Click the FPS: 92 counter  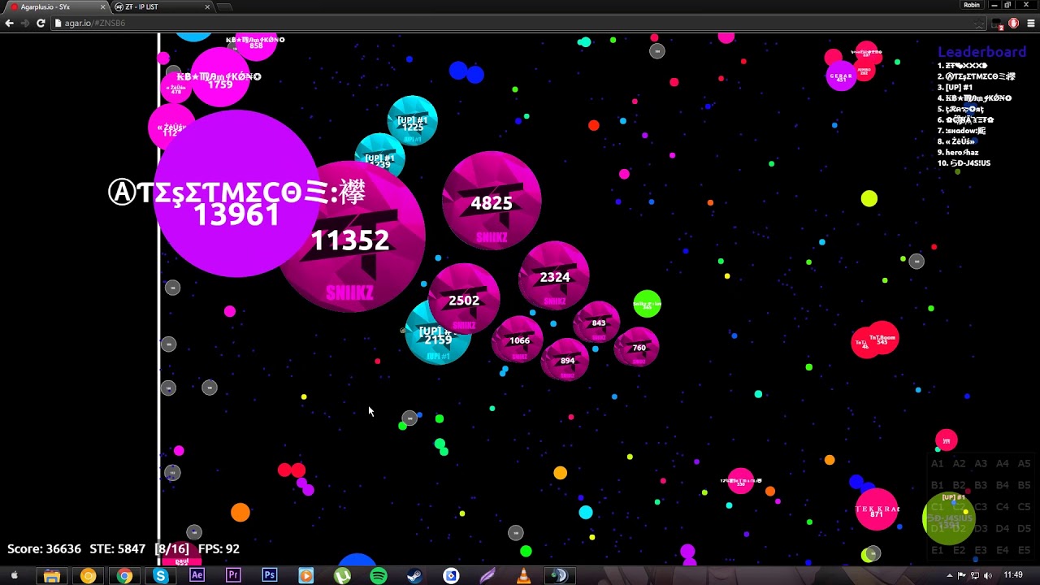click(219, 549)
